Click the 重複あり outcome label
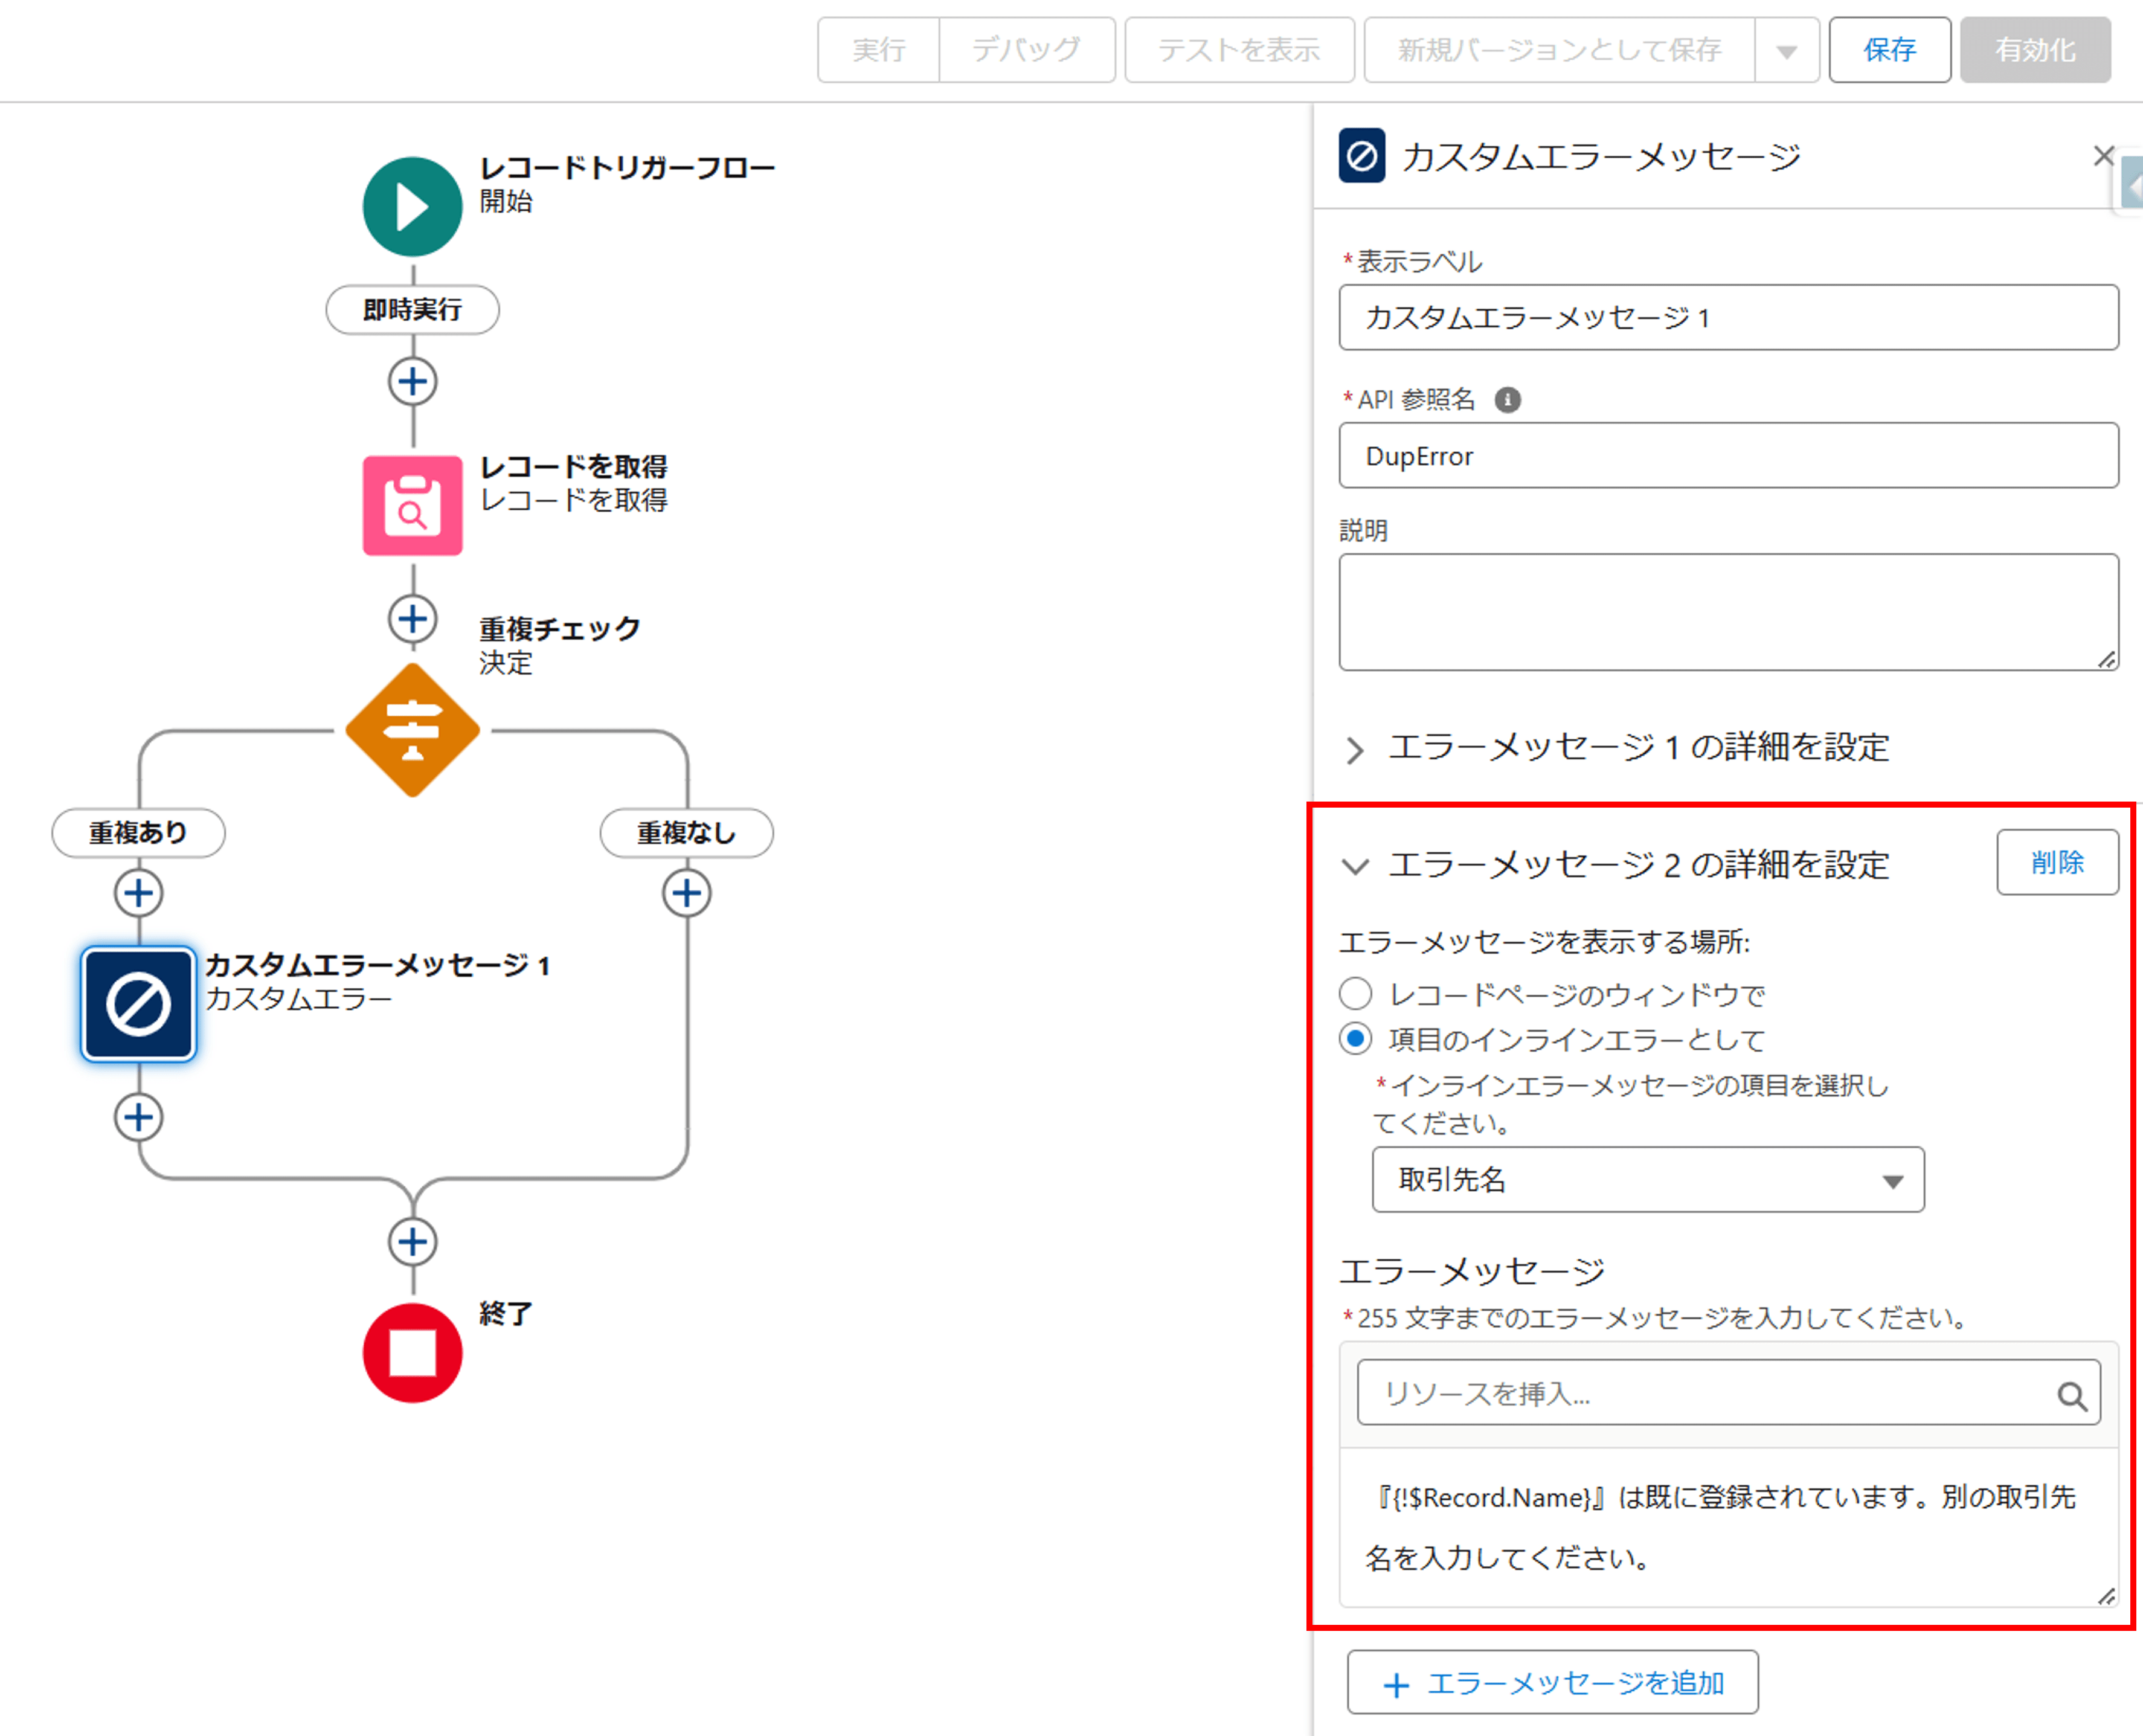The height and width of the screenshot is (1736, 2143). [x=138, y=833]
